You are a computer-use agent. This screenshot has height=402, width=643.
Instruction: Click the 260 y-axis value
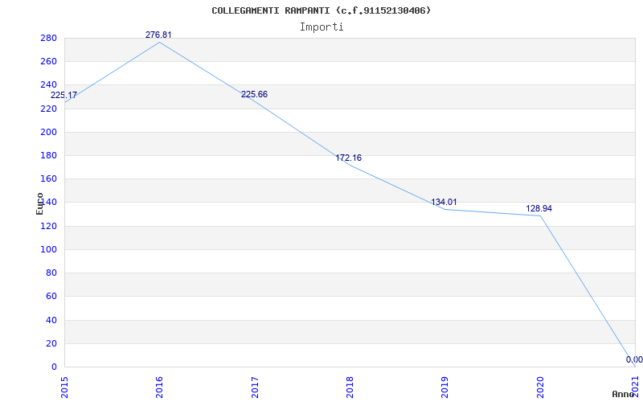48,62
